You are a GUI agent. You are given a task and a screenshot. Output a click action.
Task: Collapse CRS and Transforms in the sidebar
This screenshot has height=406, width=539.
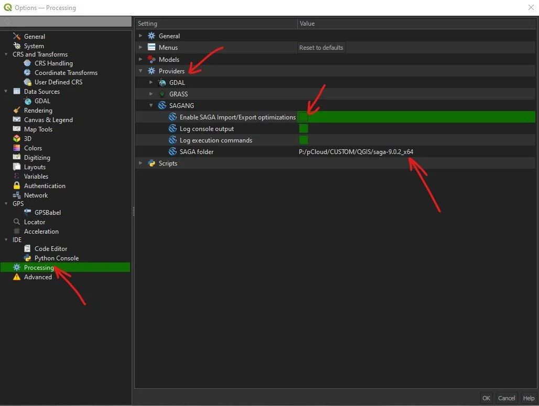click(x=6, y=54)
